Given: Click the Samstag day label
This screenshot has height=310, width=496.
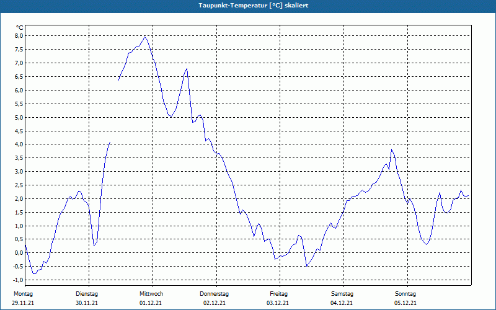Looking at the screenshot, I should click(342, 294).
